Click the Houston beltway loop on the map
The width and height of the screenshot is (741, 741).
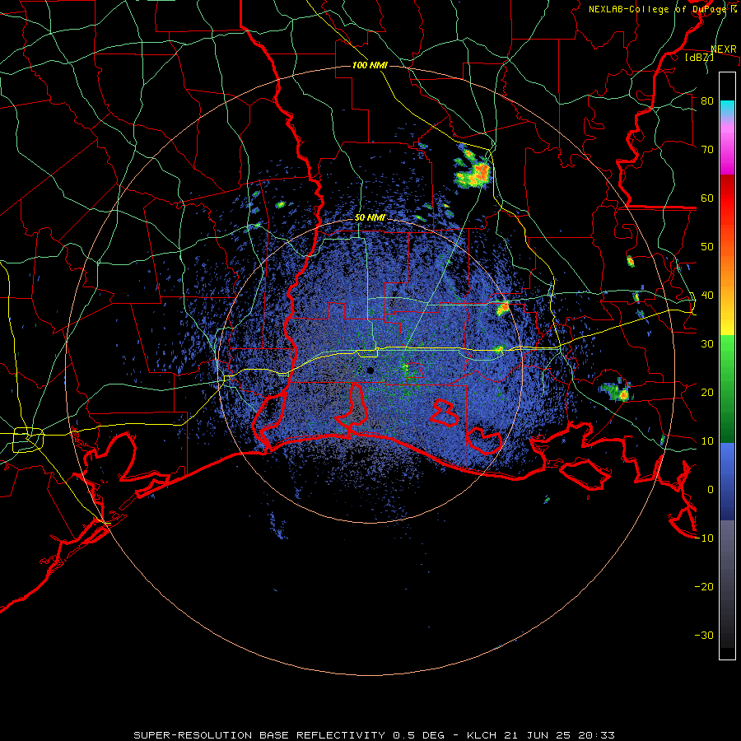tap(28, 440)
